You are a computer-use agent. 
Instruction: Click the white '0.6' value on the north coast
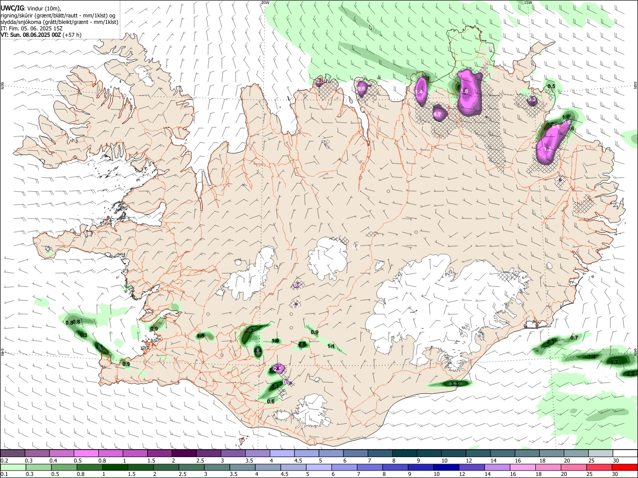pyautogui.click(x=362, y=89)
